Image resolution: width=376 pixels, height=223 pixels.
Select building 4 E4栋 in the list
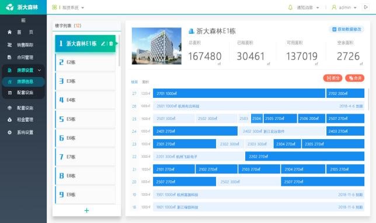click(x=85, y=100)
